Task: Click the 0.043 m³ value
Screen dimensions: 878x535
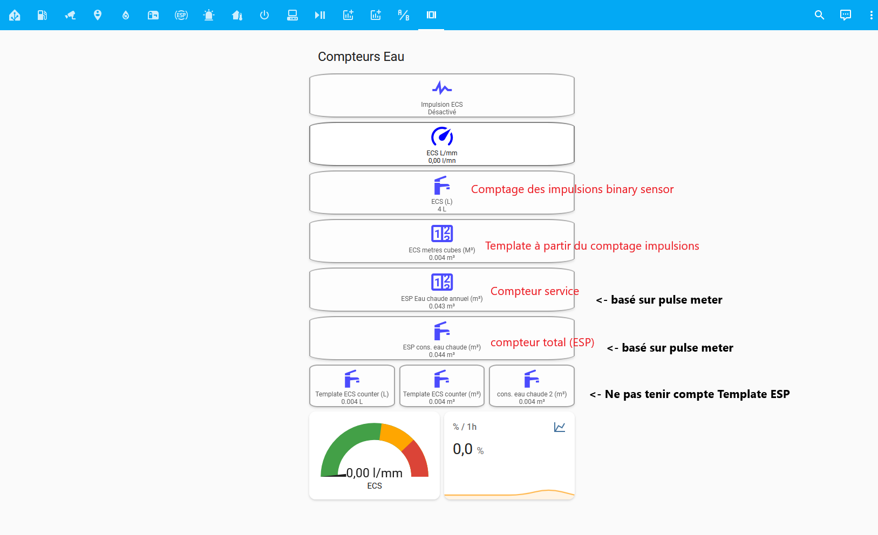Action: click(x=442, y=306)
